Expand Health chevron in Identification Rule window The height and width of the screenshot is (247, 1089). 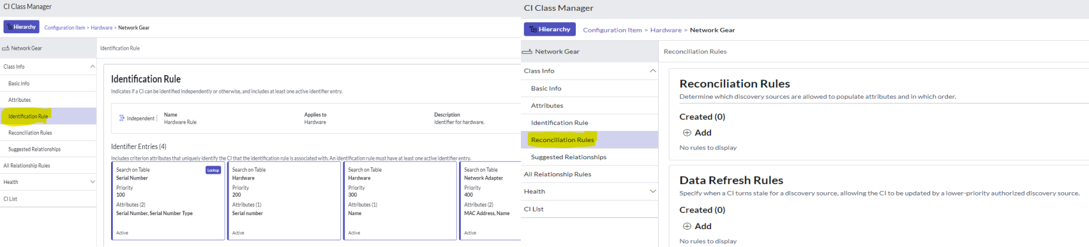93,182
